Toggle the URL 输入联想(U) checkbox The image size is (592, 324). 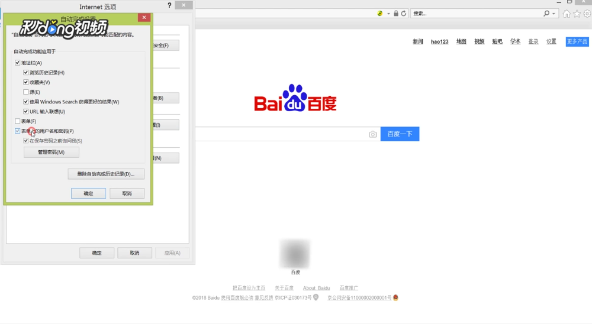point(25,112)
